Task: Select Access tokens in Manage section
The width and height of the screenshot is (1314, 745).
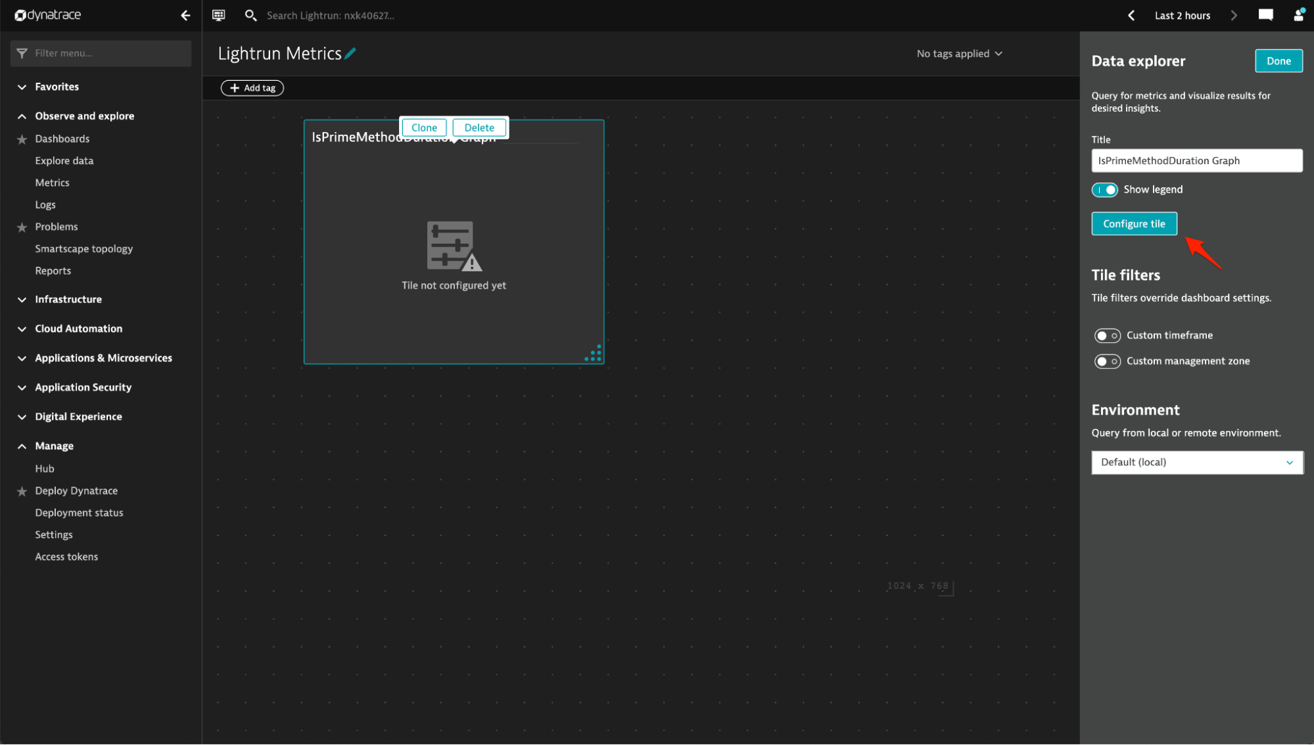Action: coord(66,557)
